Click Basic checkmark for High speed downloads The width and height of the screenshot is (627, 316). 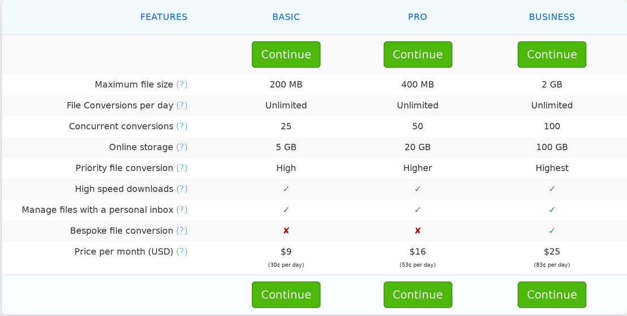(x=286, y=189)
